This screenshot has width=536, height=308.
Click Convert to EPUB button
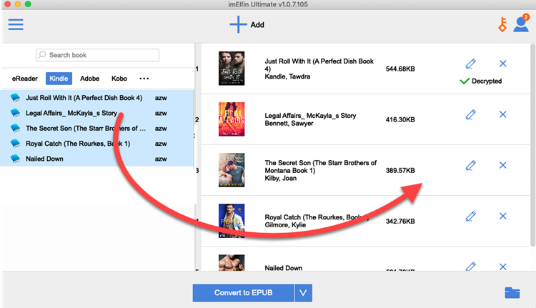point(244,293)
